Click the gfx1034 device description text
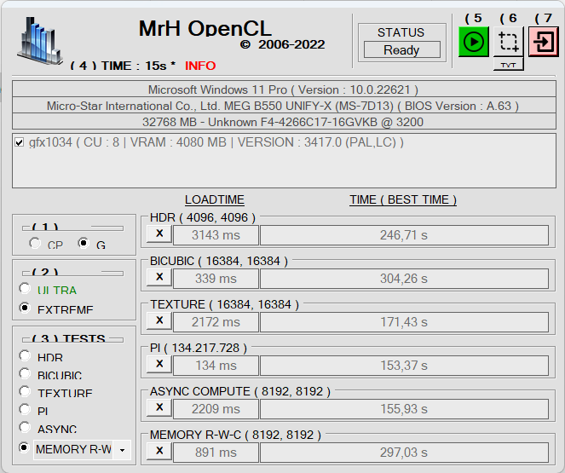 216,142
